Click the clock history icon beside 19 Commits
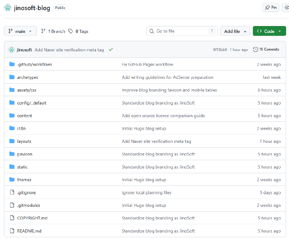 (255, 50)
